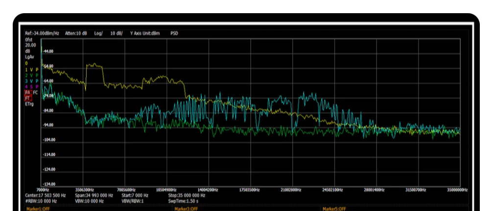The height and width of the screenshot is (211, 494).
Task: Select the cyan trace 3 indicator
Action: tap(31, 81)
